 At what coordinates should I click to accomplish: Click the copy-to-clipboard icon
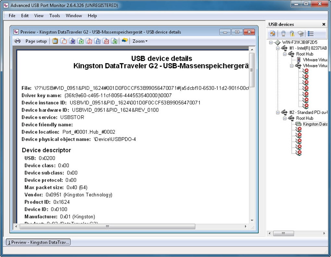click(x=55, y=41)
